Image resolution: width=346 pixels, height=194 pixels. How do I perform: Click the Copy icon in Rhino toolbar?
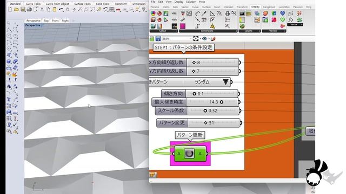point(48,9)
